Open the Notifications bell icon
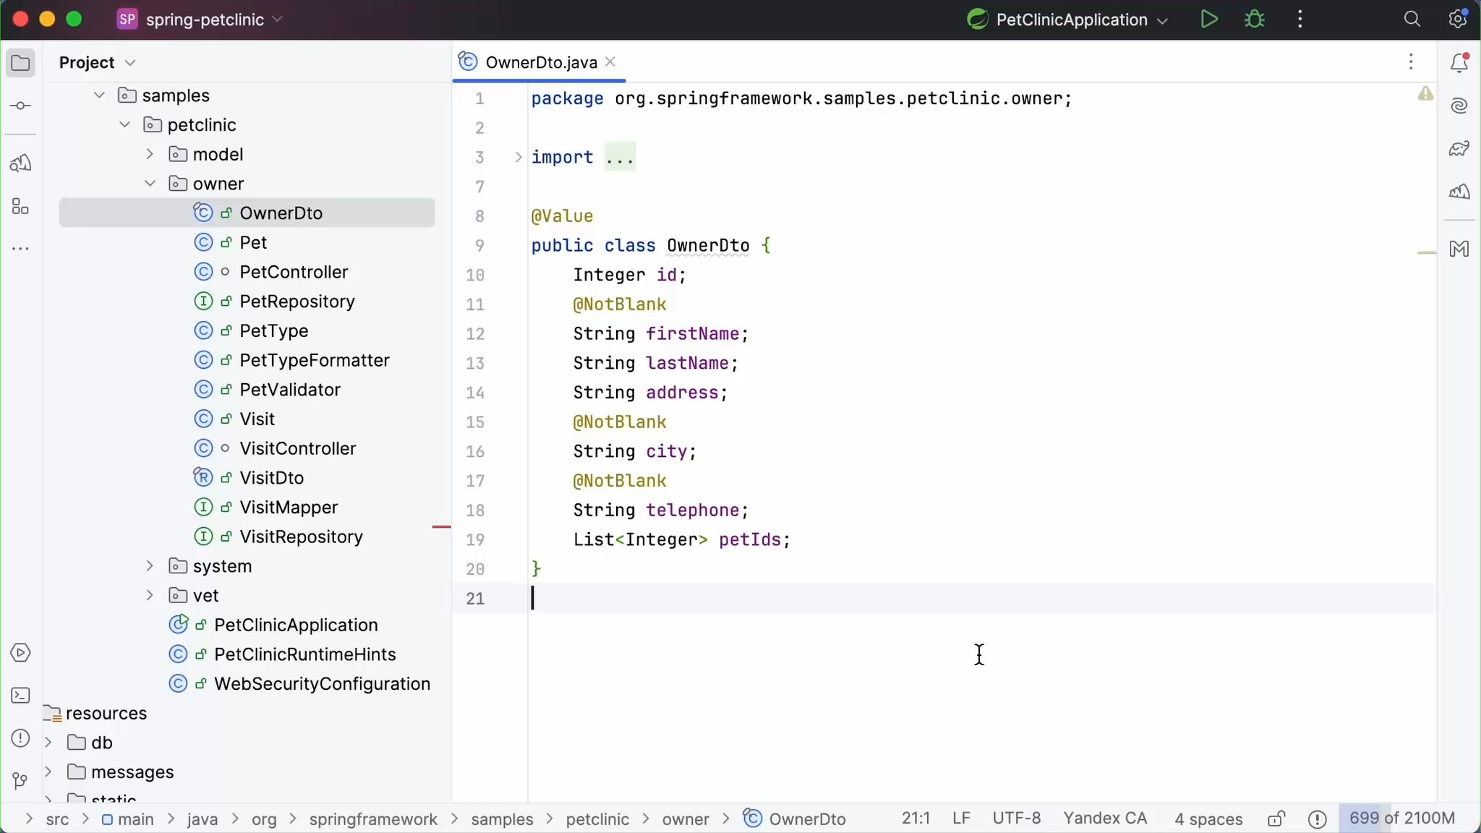Image resolution: width=1481 pixels, height=833 pixels. tap(1459, 63)
